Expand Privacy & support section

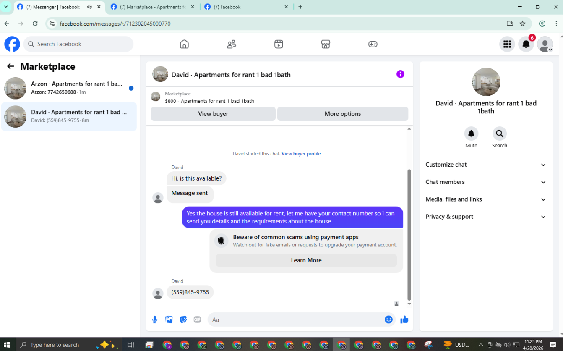coord(486,217)
